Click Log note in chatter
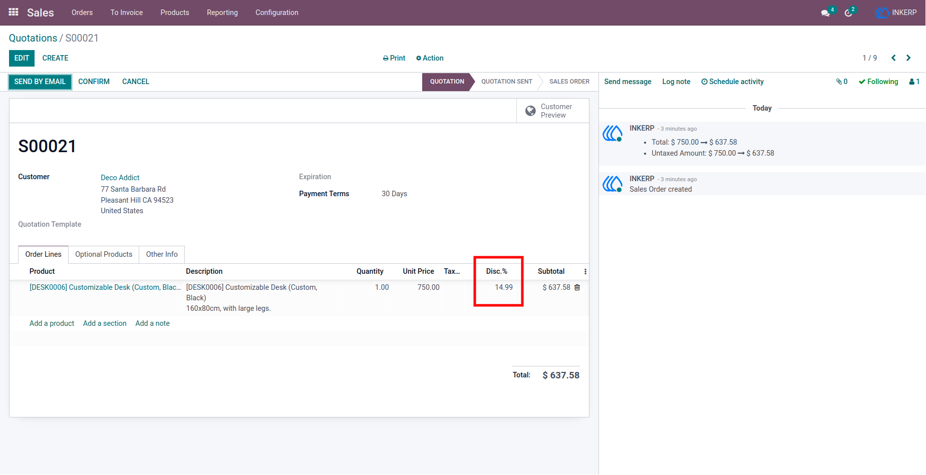Image resolution: width=926 pixels, height=475 pixels. click(x=676, y=82)
